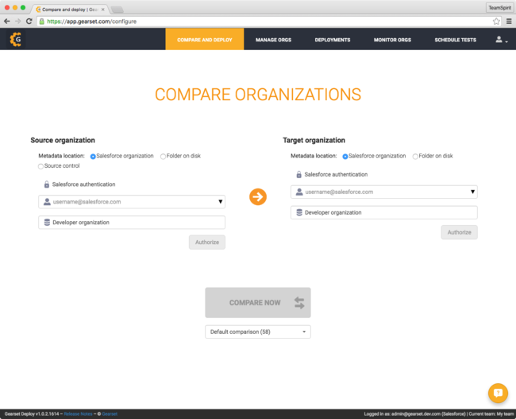The width and height of the screenshot is (516, 419).
Task: Switch to Monitor Orgs tab
Action: (392, 39)
